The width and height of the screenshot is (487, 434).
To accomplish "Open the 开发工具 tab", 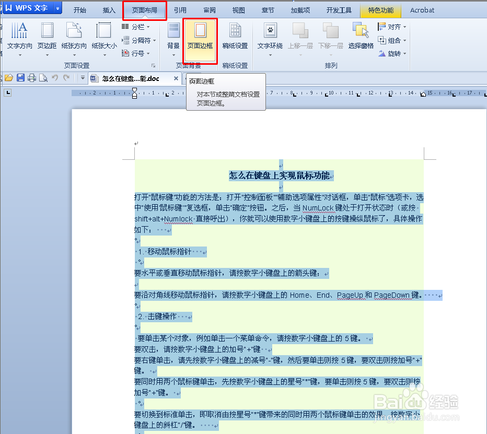I will click(339, 10).
